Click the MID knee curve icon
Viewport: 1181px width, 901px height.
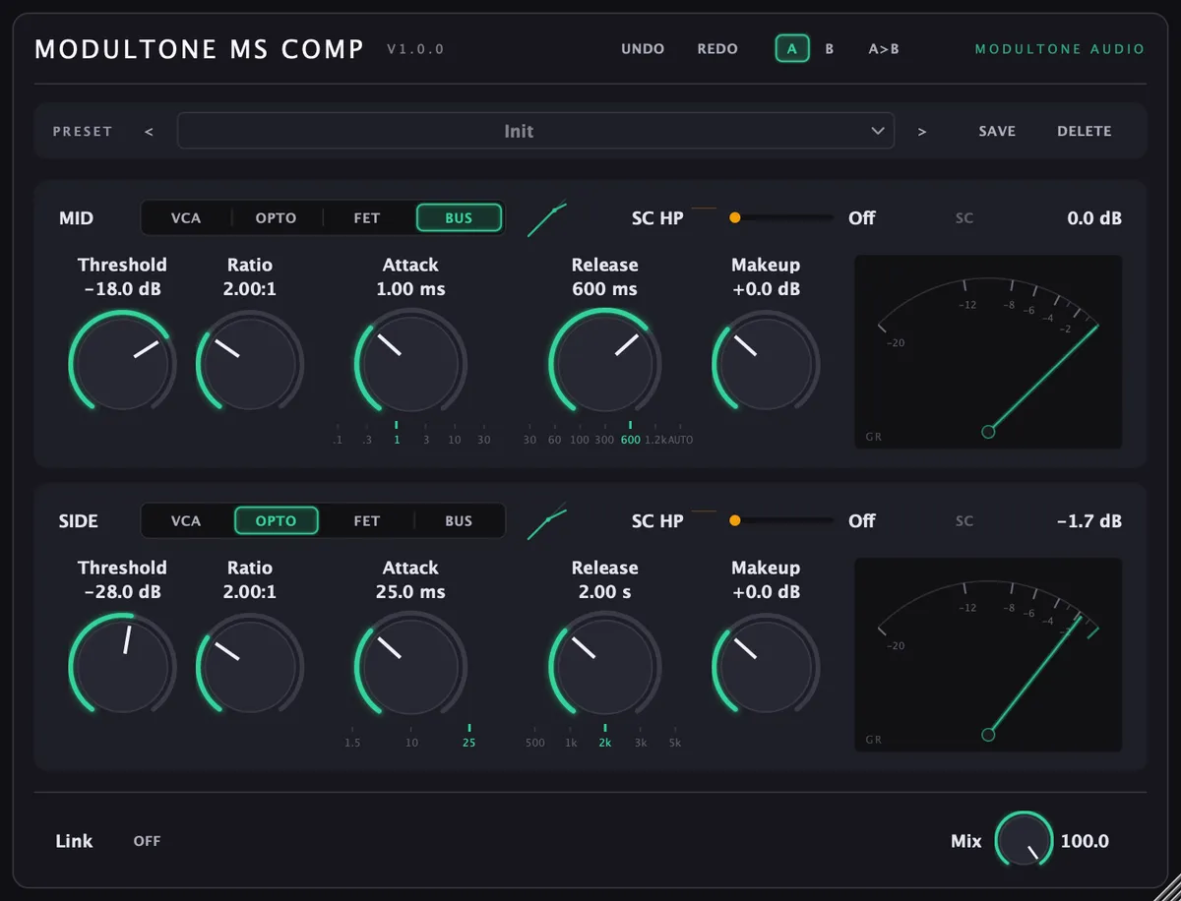pos(547,218)
